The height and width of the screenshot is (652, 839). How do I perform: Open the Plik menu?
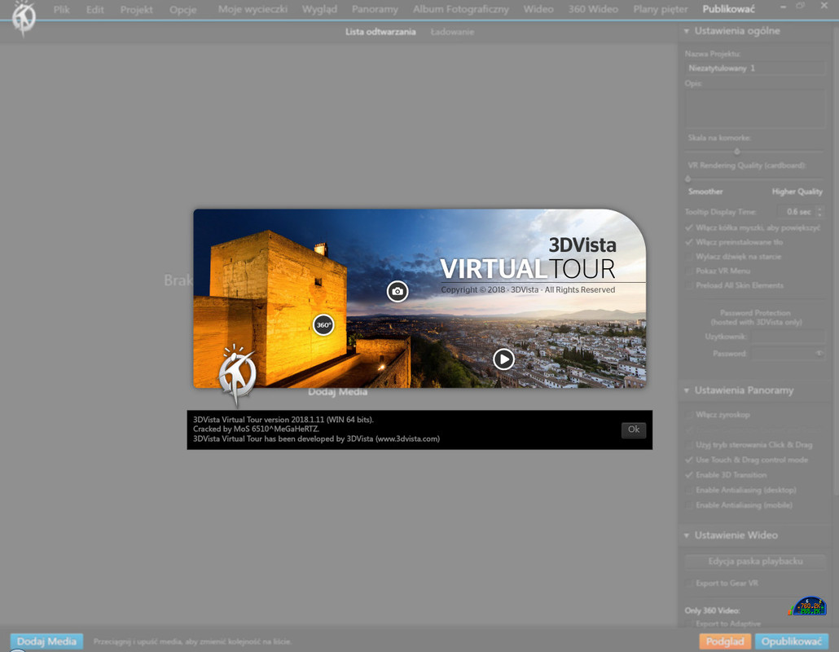point(62,9)
